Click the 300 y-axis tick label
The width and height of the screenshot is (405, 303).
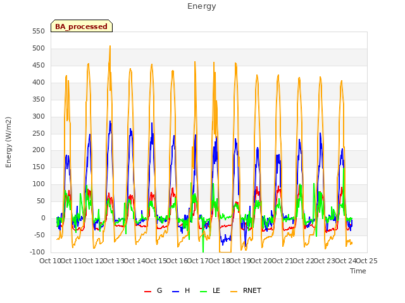pos(39,116)
